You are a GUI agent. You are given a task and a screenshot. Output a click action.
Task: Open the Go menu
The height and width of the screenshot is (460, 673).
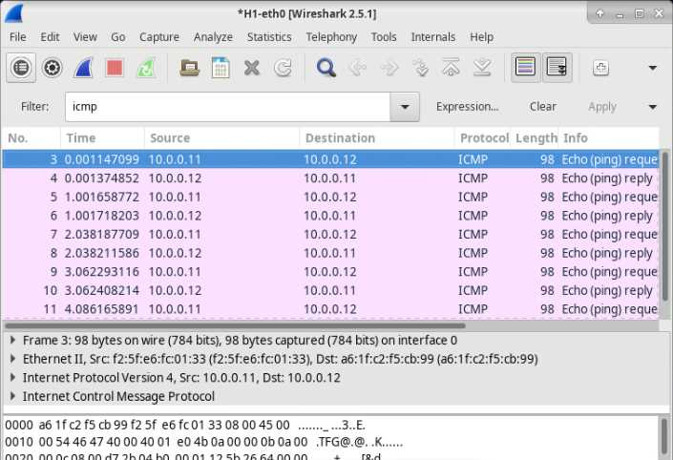pyautogui.click(x=118, y=37)
